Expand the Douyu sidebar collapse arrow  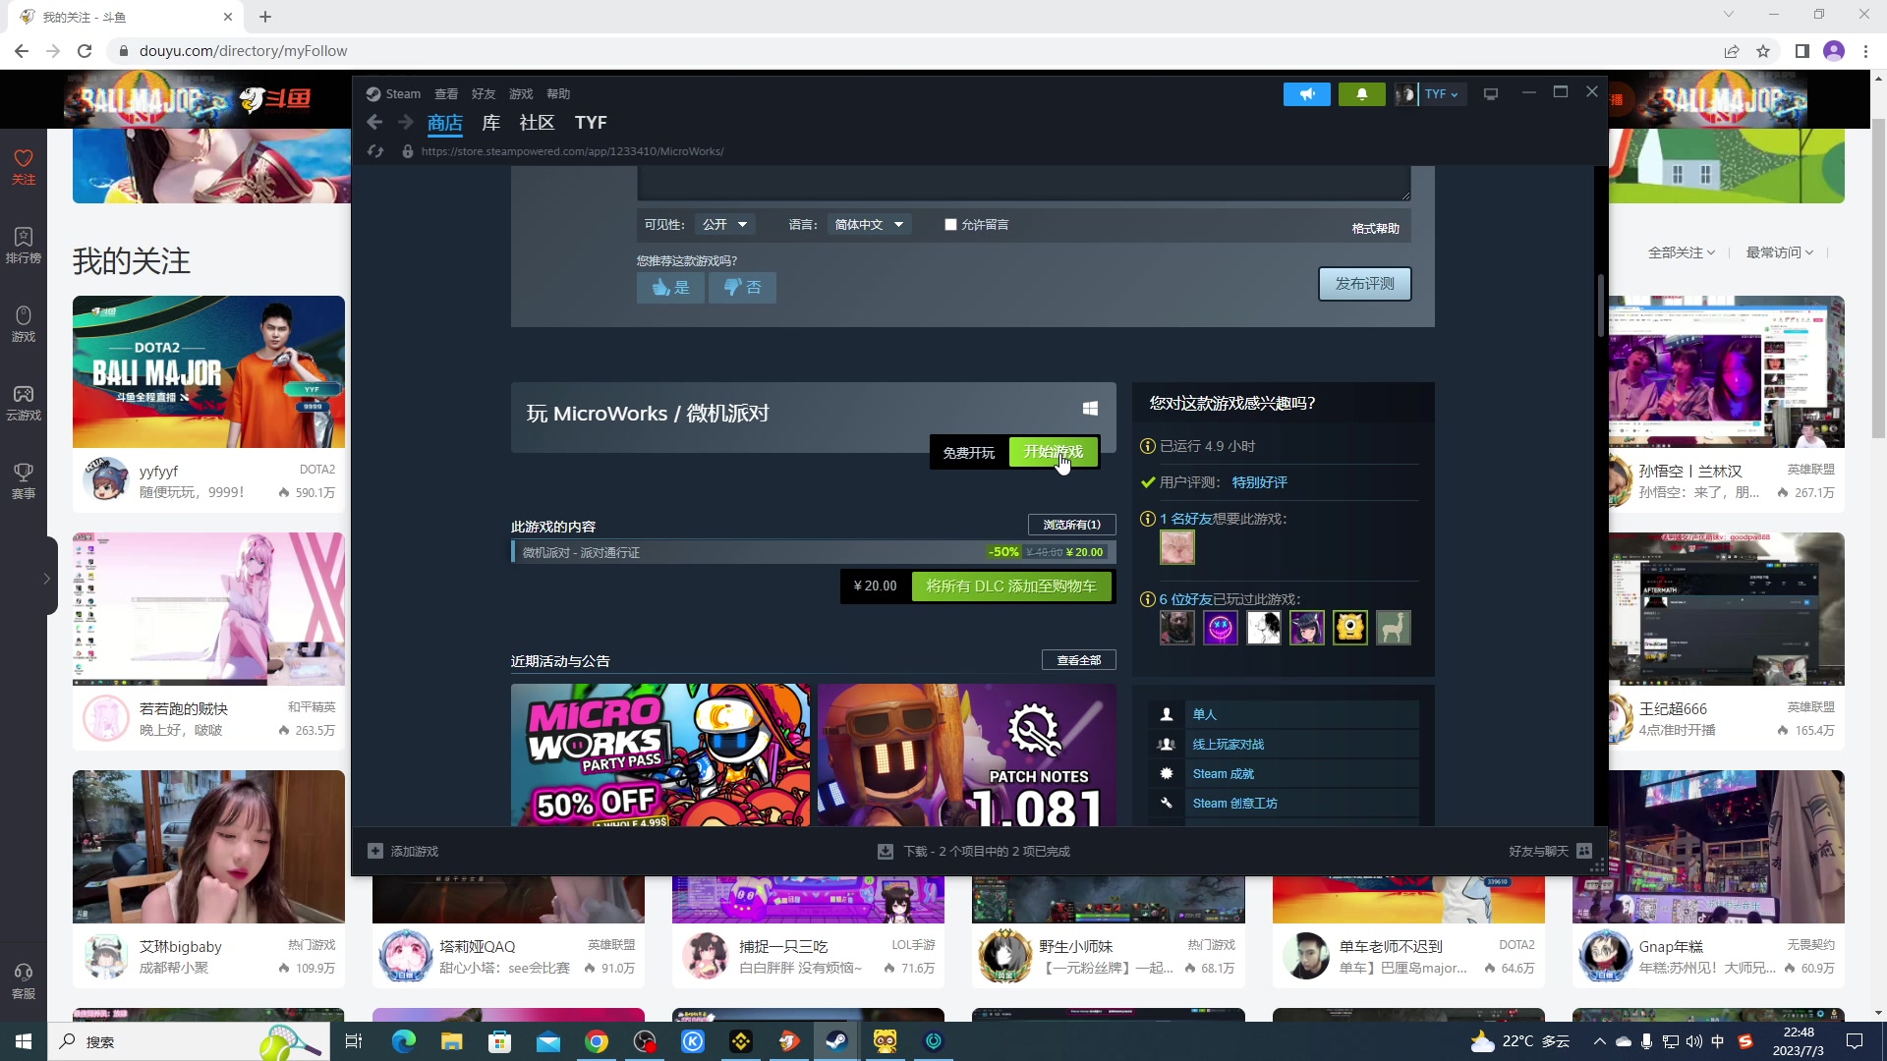coord(46,579)
